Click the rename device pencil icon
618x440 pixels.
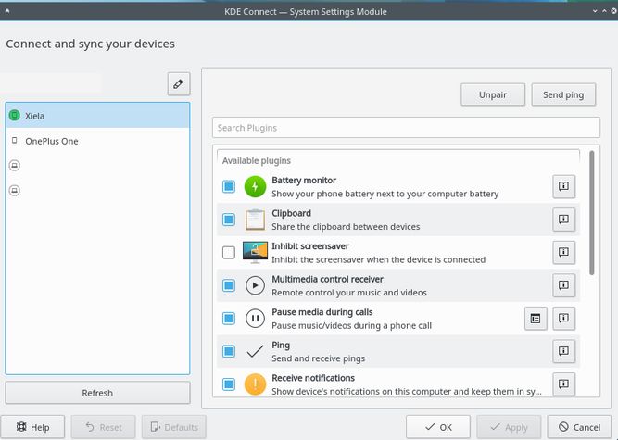[x=179, y=84]
